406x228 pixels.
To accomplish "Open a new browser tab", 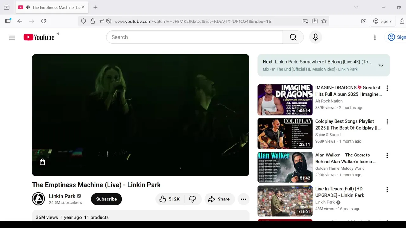I will click(95, 7).
